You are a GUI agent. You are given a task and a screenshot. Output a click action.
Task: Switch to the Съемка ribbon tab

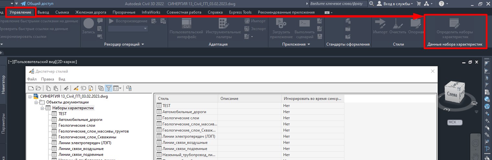click(x=62, y=12)
